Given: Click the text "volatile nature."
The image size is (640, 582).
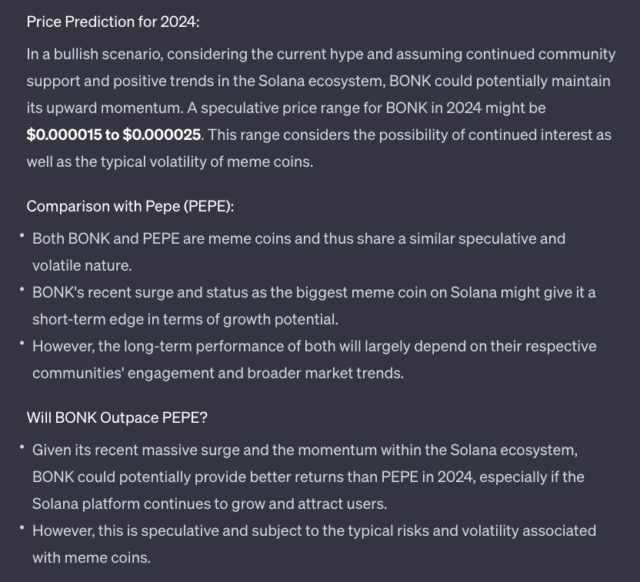Looking at the screenshot, I should 82,265.
